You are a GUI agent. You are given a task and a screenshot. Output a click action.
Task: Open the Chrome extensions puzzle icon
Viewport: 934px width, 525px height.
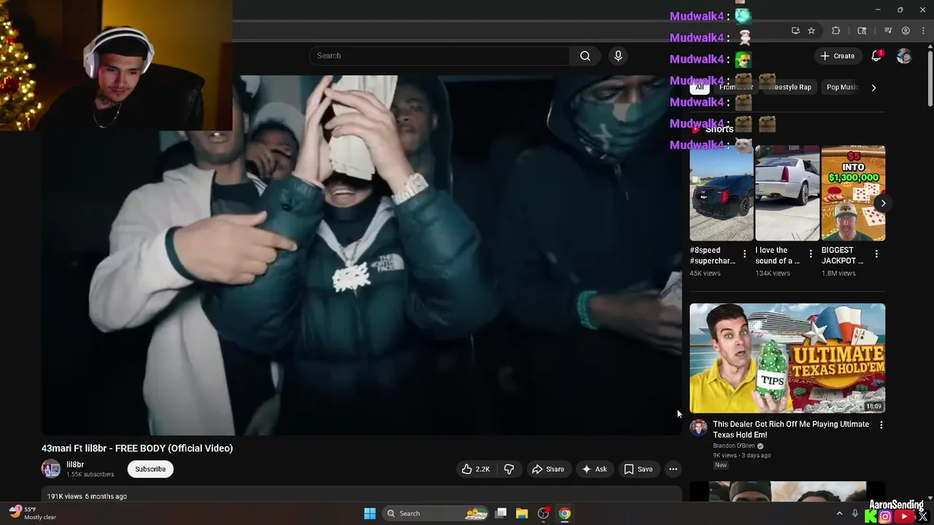(836, 31)
